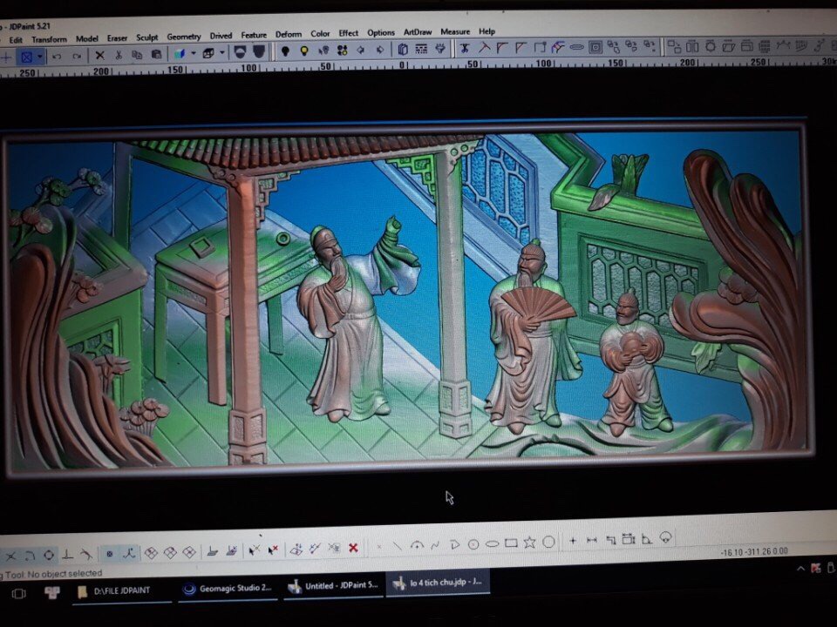The image size is (837, 627).
Task: Click the Copy icon in top toolbar
Action: (x=137, y=54)
